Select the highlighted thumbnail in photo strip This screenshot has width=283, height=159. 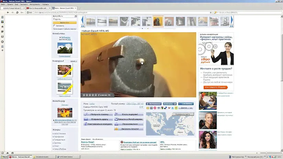[158, 22]
